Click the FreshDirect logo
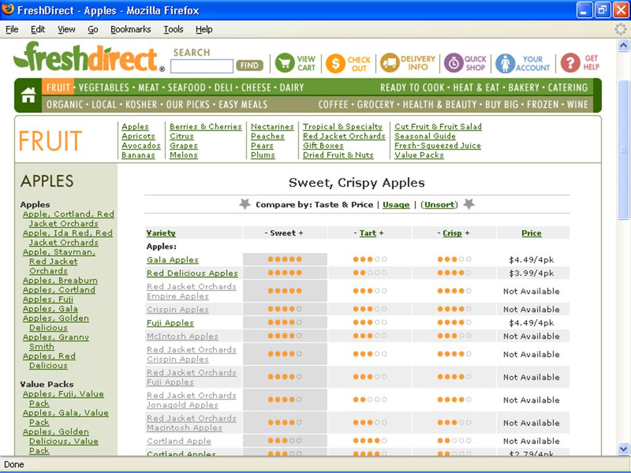 coord(89,58)
